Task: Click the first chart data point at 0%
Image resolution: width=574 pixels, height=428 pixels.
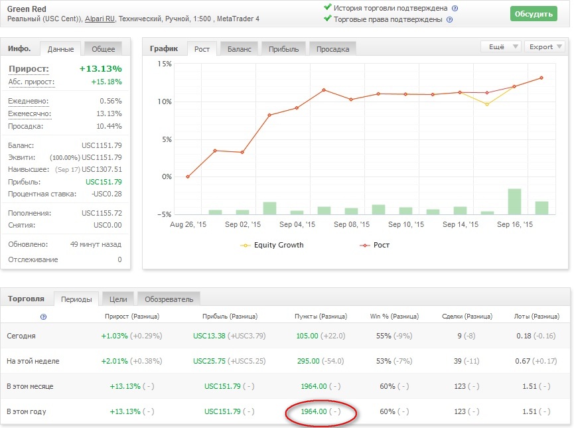Action: (188, 177)
